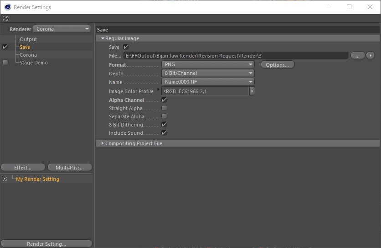Viewport: 381px width, 248px height.
Task: Open the Format dropdown showing PNG
Action: 208,65
